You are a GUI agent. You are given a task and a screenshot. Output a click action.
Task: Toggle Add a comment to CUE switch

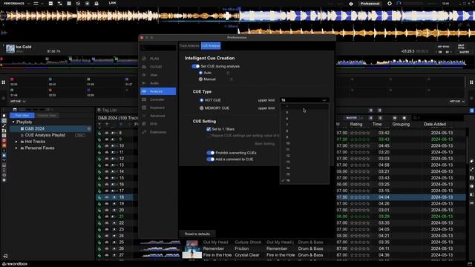211,159
